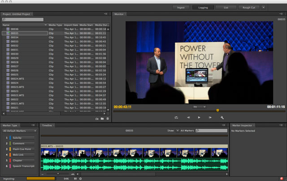Image resolution: width=287 pixels, height=181 pixels.
Task: Expand the workspace dropdown next to Rough Cut
Action: click(x=263, y=8)
